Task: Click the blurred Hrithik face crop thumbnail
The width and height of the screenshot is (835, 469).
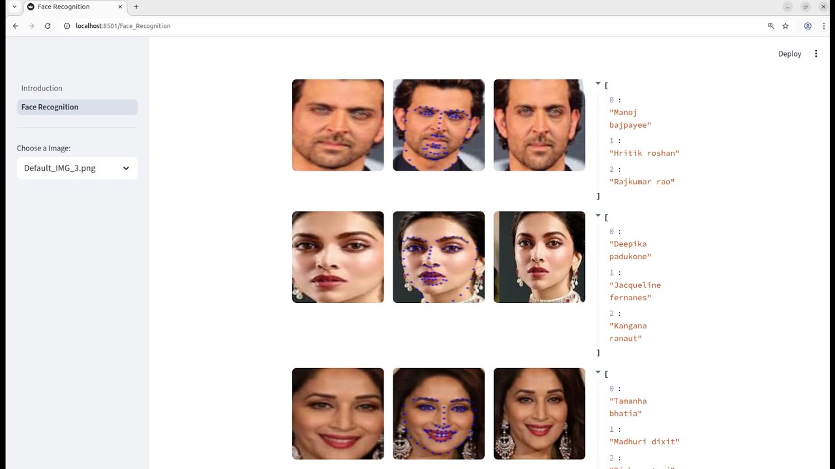Action: [x=338, y=125]
